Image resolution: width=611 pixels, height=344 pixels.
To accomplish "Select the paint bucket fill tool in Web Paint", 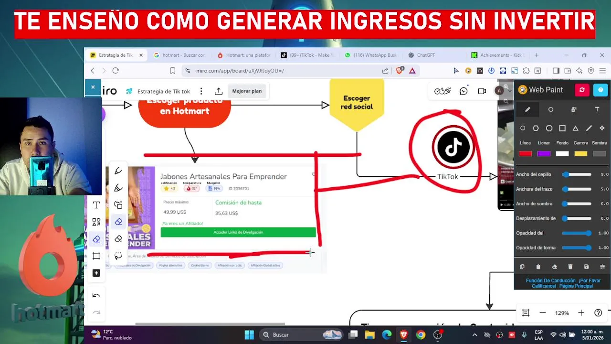I will click(x=574, y=109).
